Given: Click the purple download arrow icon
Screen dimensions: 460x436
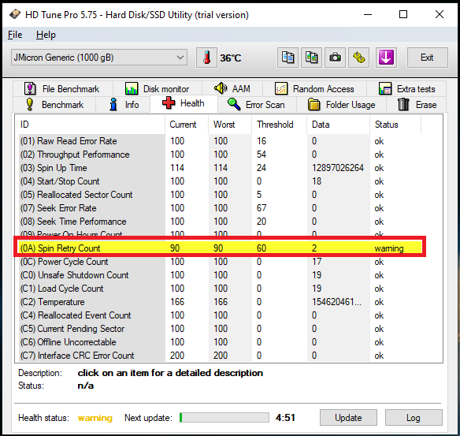Looking at the screenshot, I should click(x=387, y=58).
